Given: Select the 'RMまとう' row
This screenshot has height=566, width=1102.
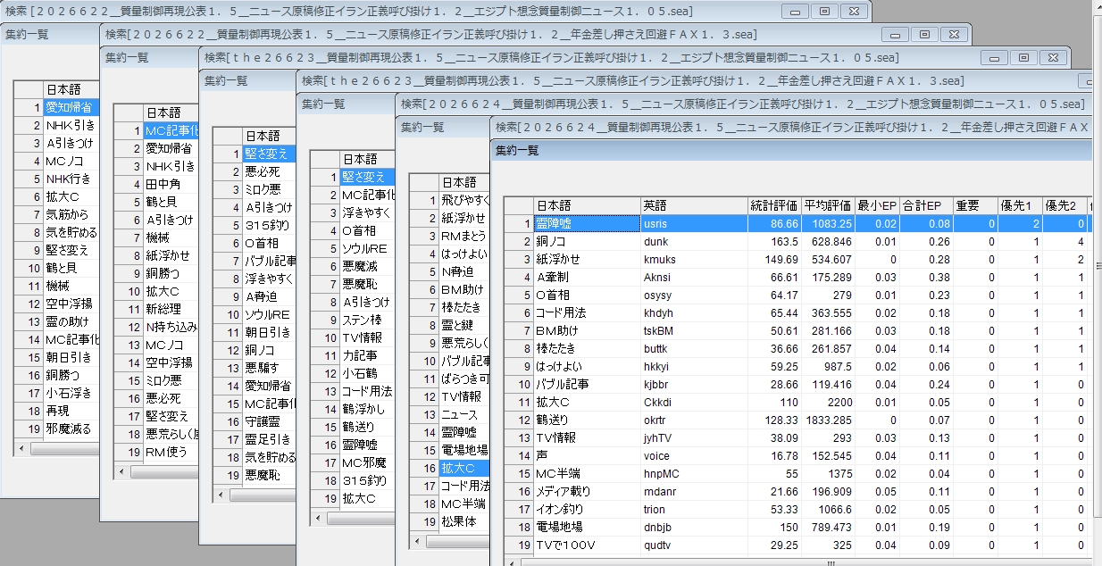Looking at the screenshot, I should pyautogui.click(x=465, y=236).
